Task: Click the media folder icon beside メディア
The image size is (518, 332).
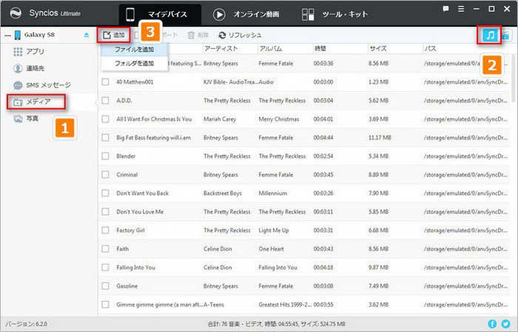Action: [x=18, y=102]
